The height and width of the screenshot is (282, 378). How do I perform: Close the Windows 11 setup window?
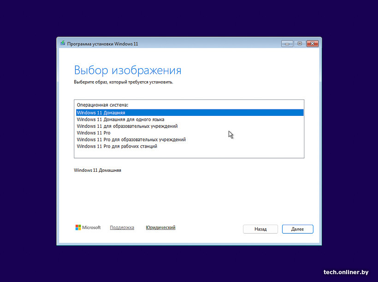coord(313,44)
